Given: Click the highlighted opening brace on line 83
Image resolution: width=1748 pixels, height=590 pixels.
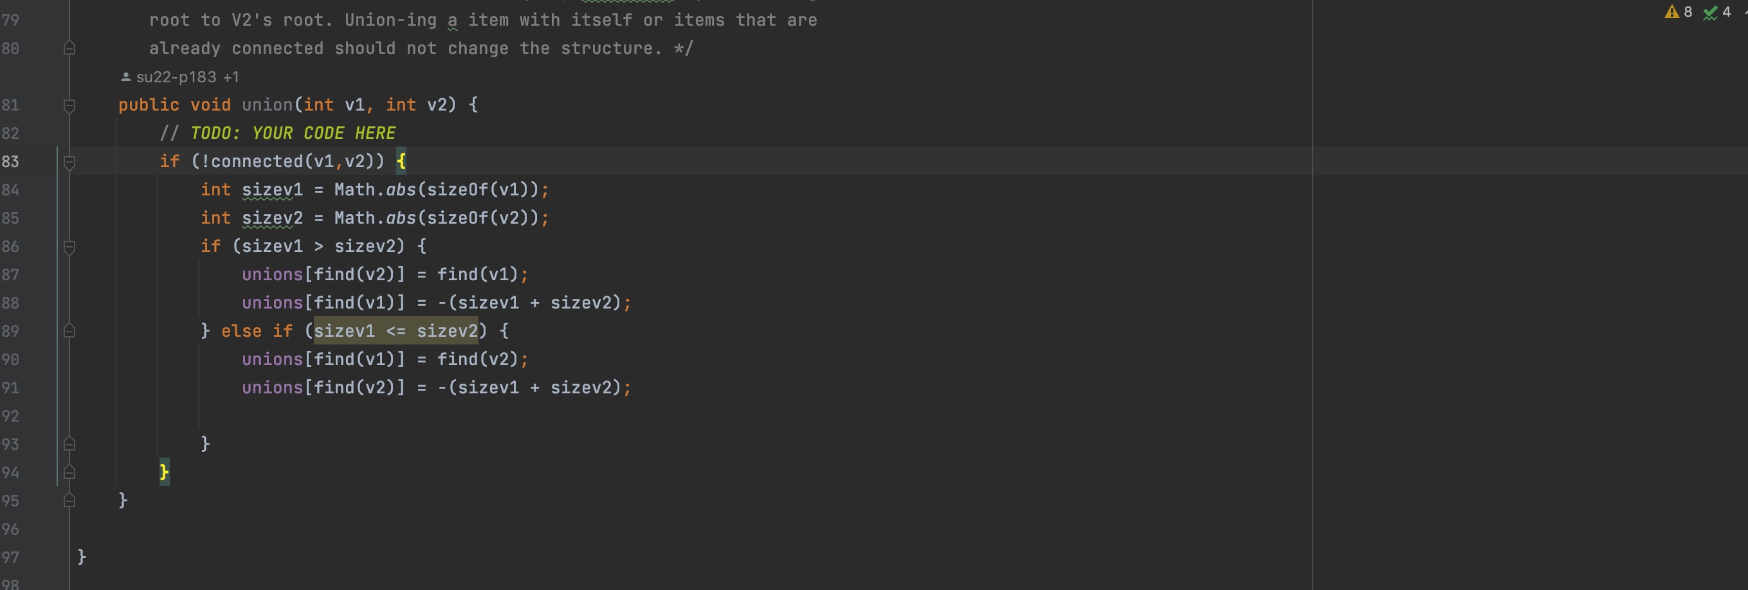Looking at the screenshot, I should click(401, 161).
